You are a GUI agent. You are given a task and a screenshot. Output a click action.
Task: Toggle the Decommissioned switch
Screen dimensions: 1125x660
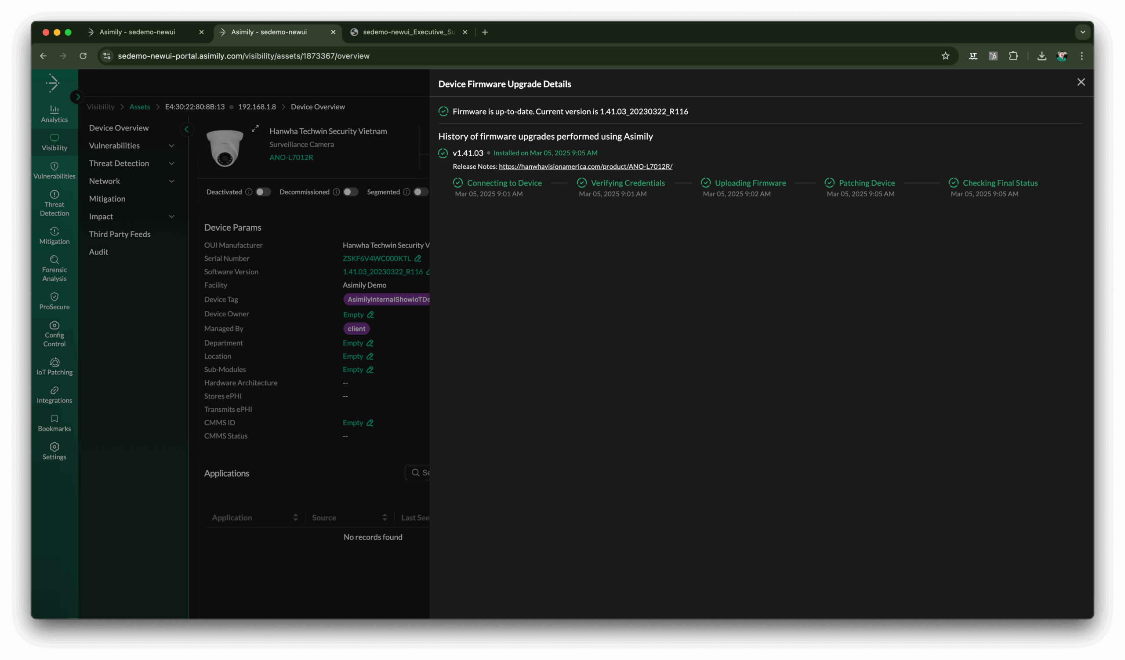(350, 192)
